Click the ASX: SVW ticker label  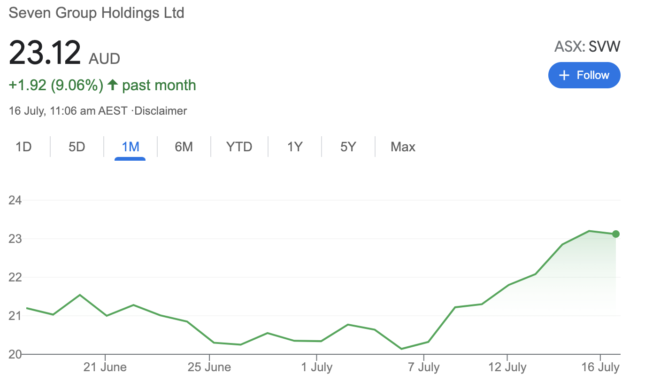click(587, 47)
